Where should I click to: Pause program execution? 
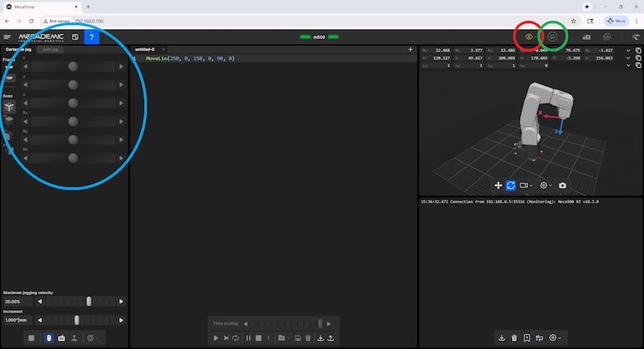coord(248,338)
